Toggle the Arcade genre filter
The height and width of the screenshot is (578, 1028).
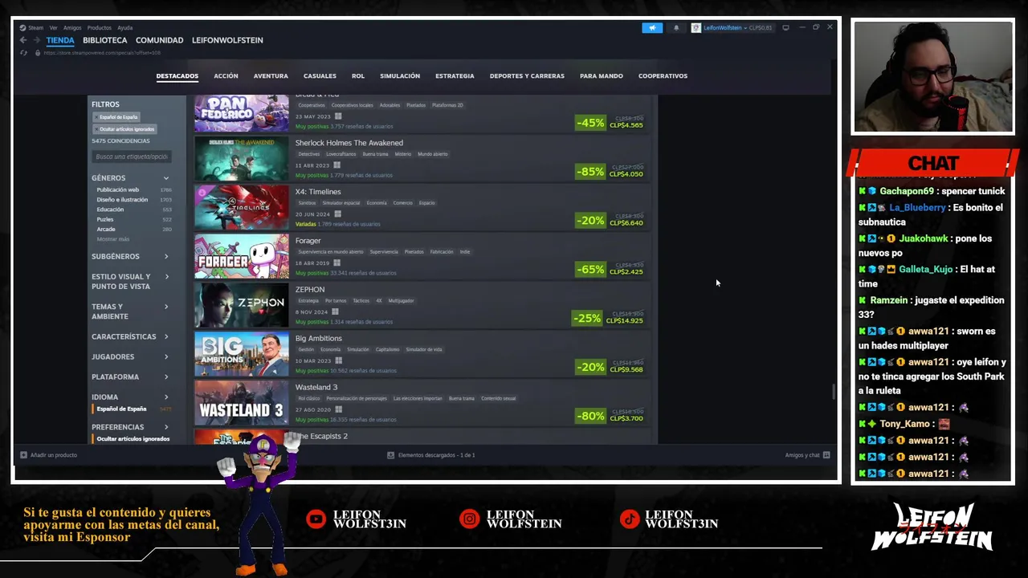pos(106,230)
